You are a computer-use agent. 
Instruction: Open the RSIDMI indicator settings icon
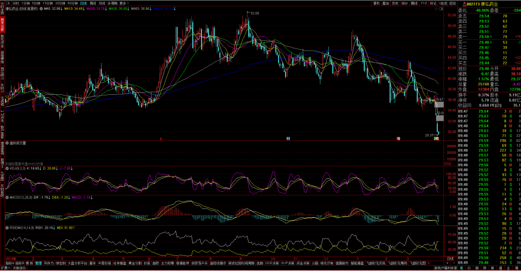[x=7, y=228]
